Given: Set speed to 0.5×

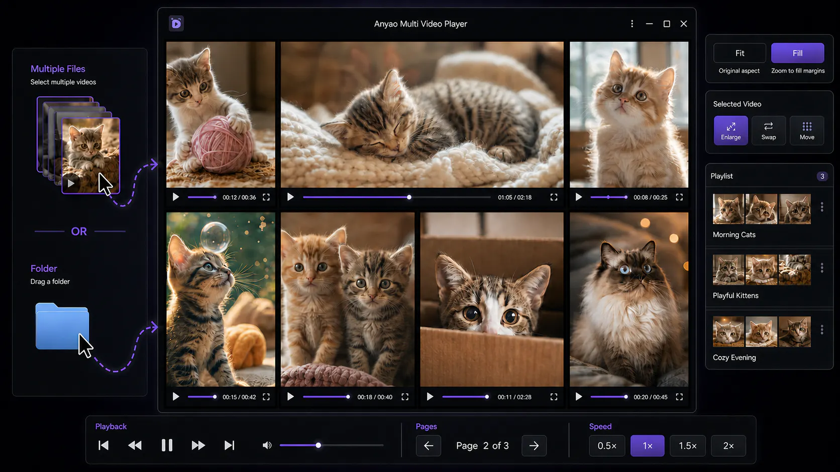Looking at the screenshot, I should coord(607,446).
